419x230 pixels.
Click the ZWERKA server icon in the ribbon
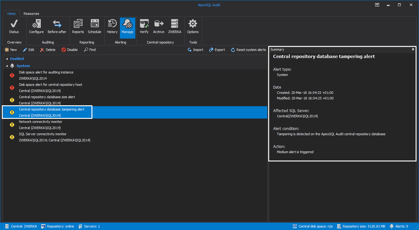pos(175,27)
